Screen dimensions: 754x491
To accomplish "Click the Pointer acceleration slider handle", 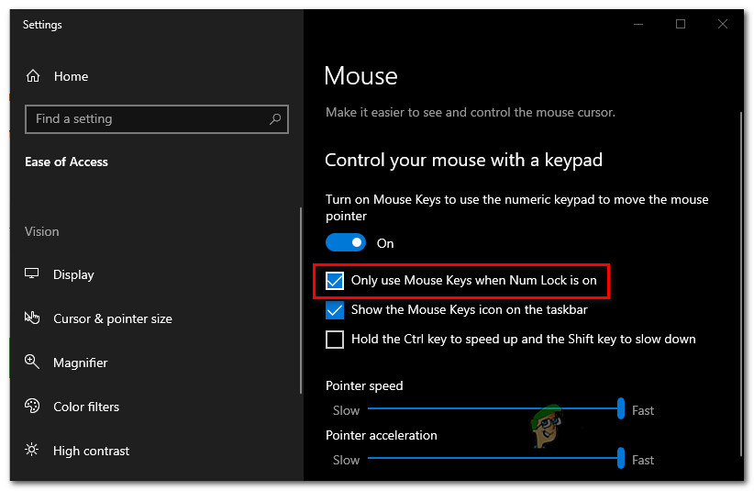I will [621, 457].
